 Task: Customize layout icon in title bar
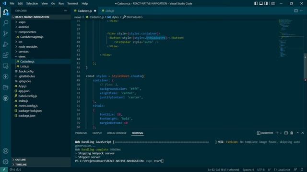click(x=273, y=3)
